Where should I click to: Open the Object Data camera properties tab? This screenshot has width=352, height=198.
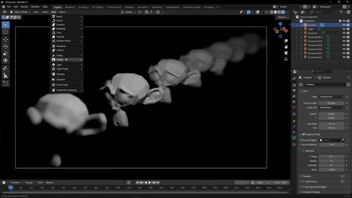294,138
